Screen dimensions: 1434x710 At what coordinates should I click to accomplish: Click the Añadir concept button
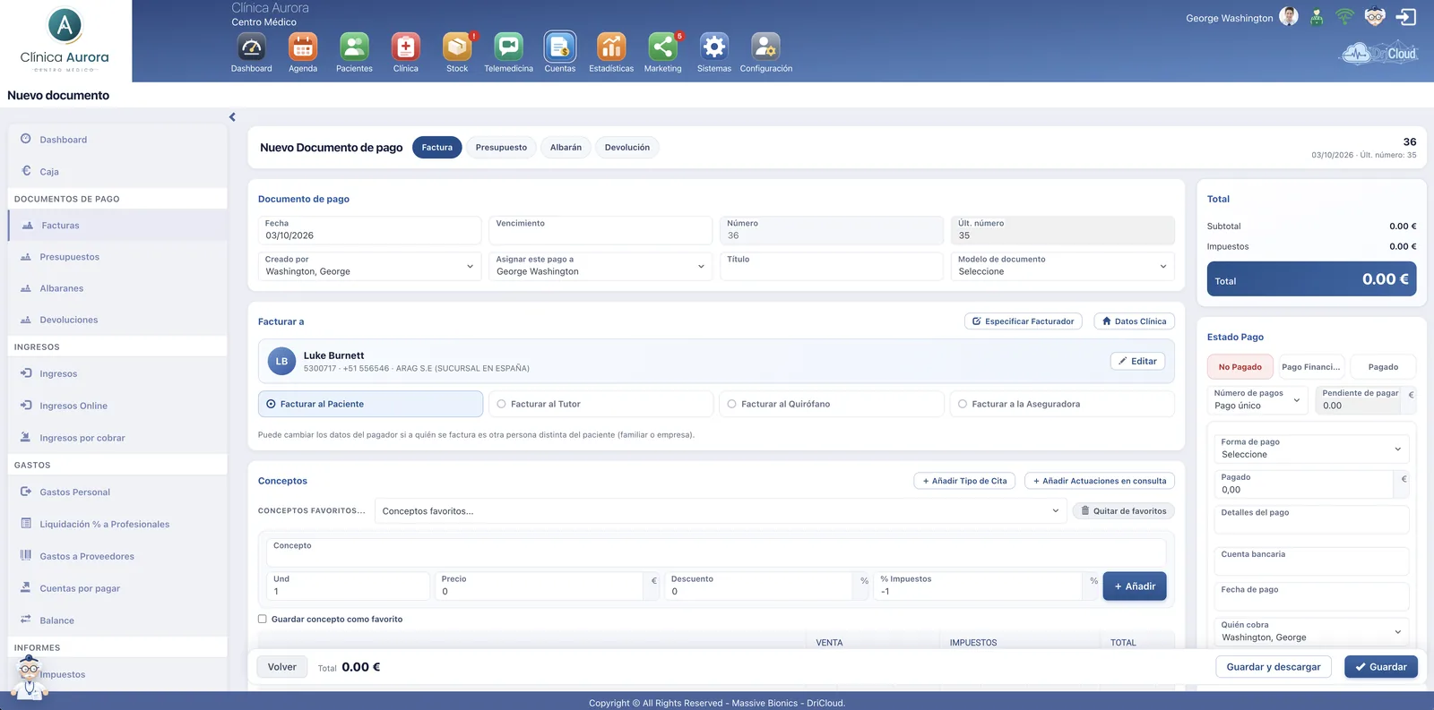[x=1135, y=586]
